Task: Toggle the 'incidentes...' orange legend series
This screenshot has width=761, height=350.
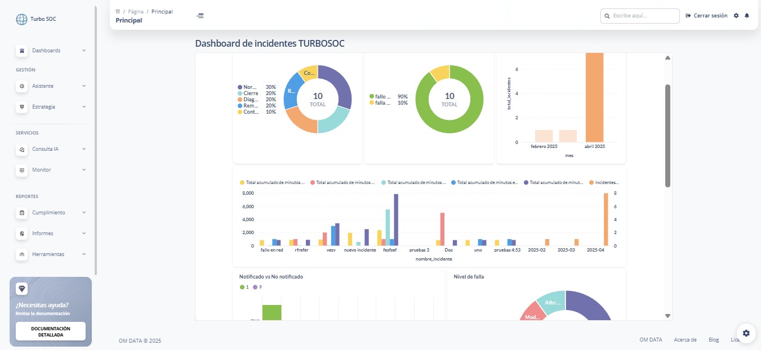Action: coord(604,183)
